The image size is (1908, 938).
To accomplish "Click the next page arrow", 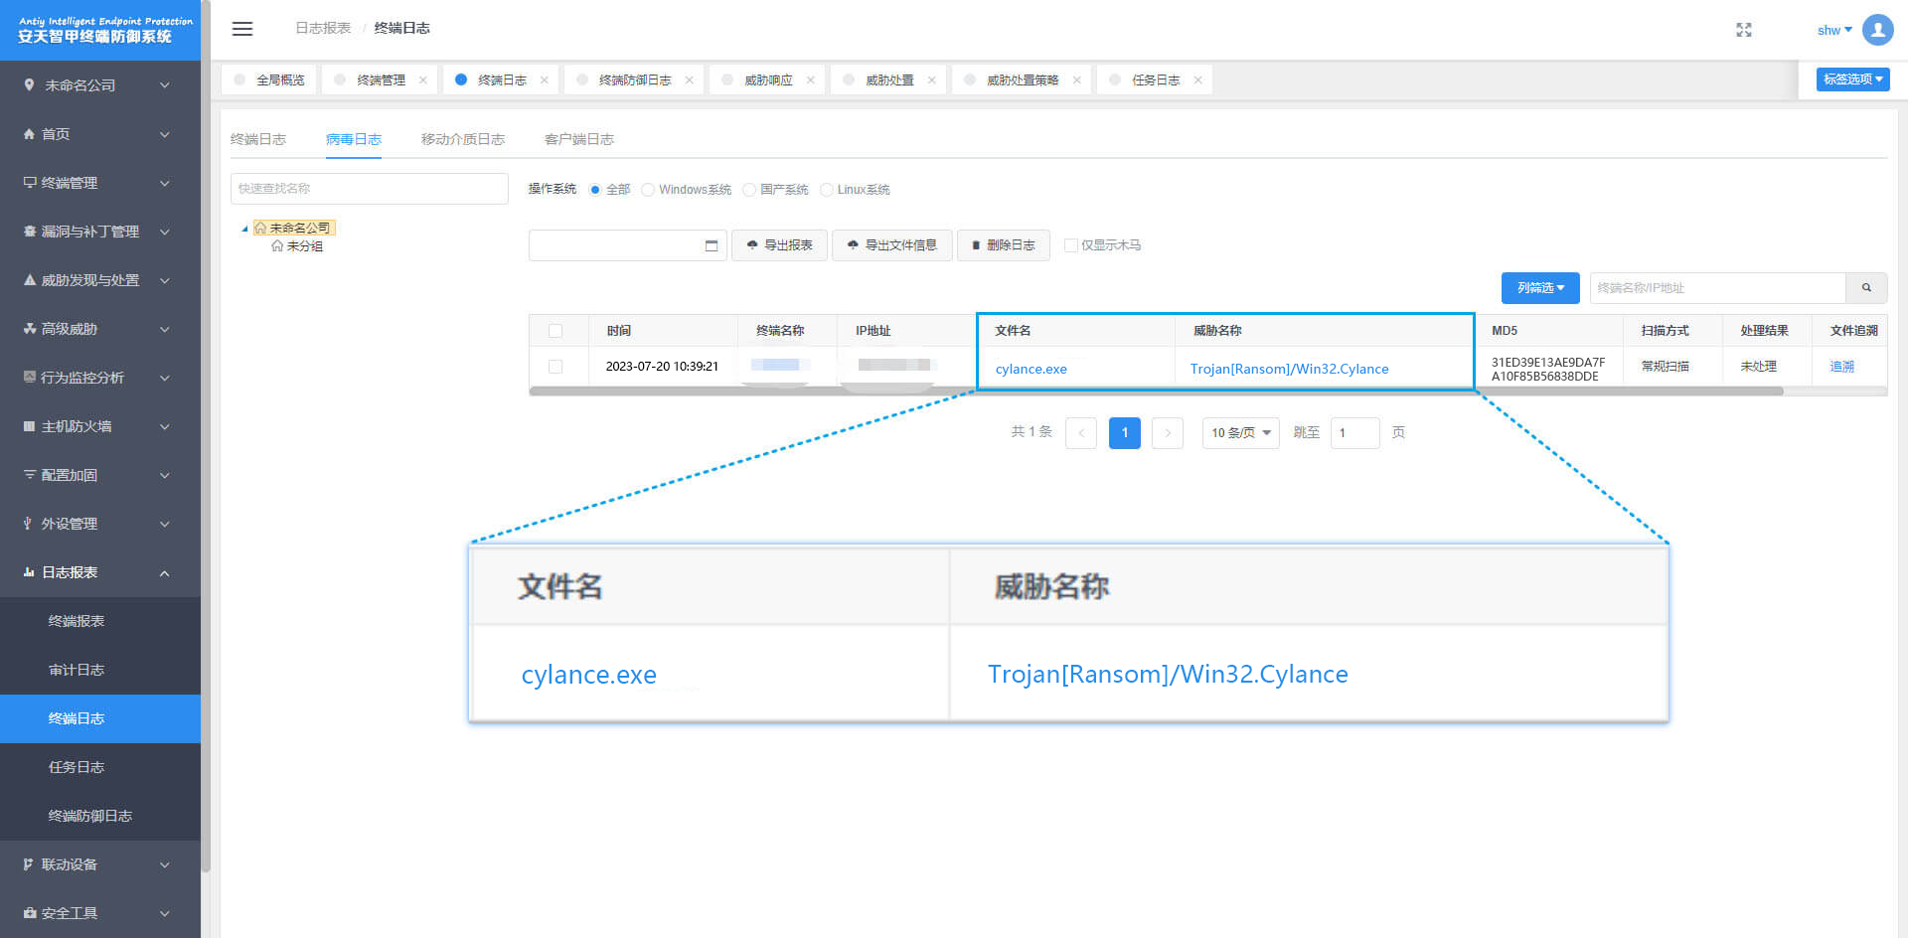I will 1168,433.
